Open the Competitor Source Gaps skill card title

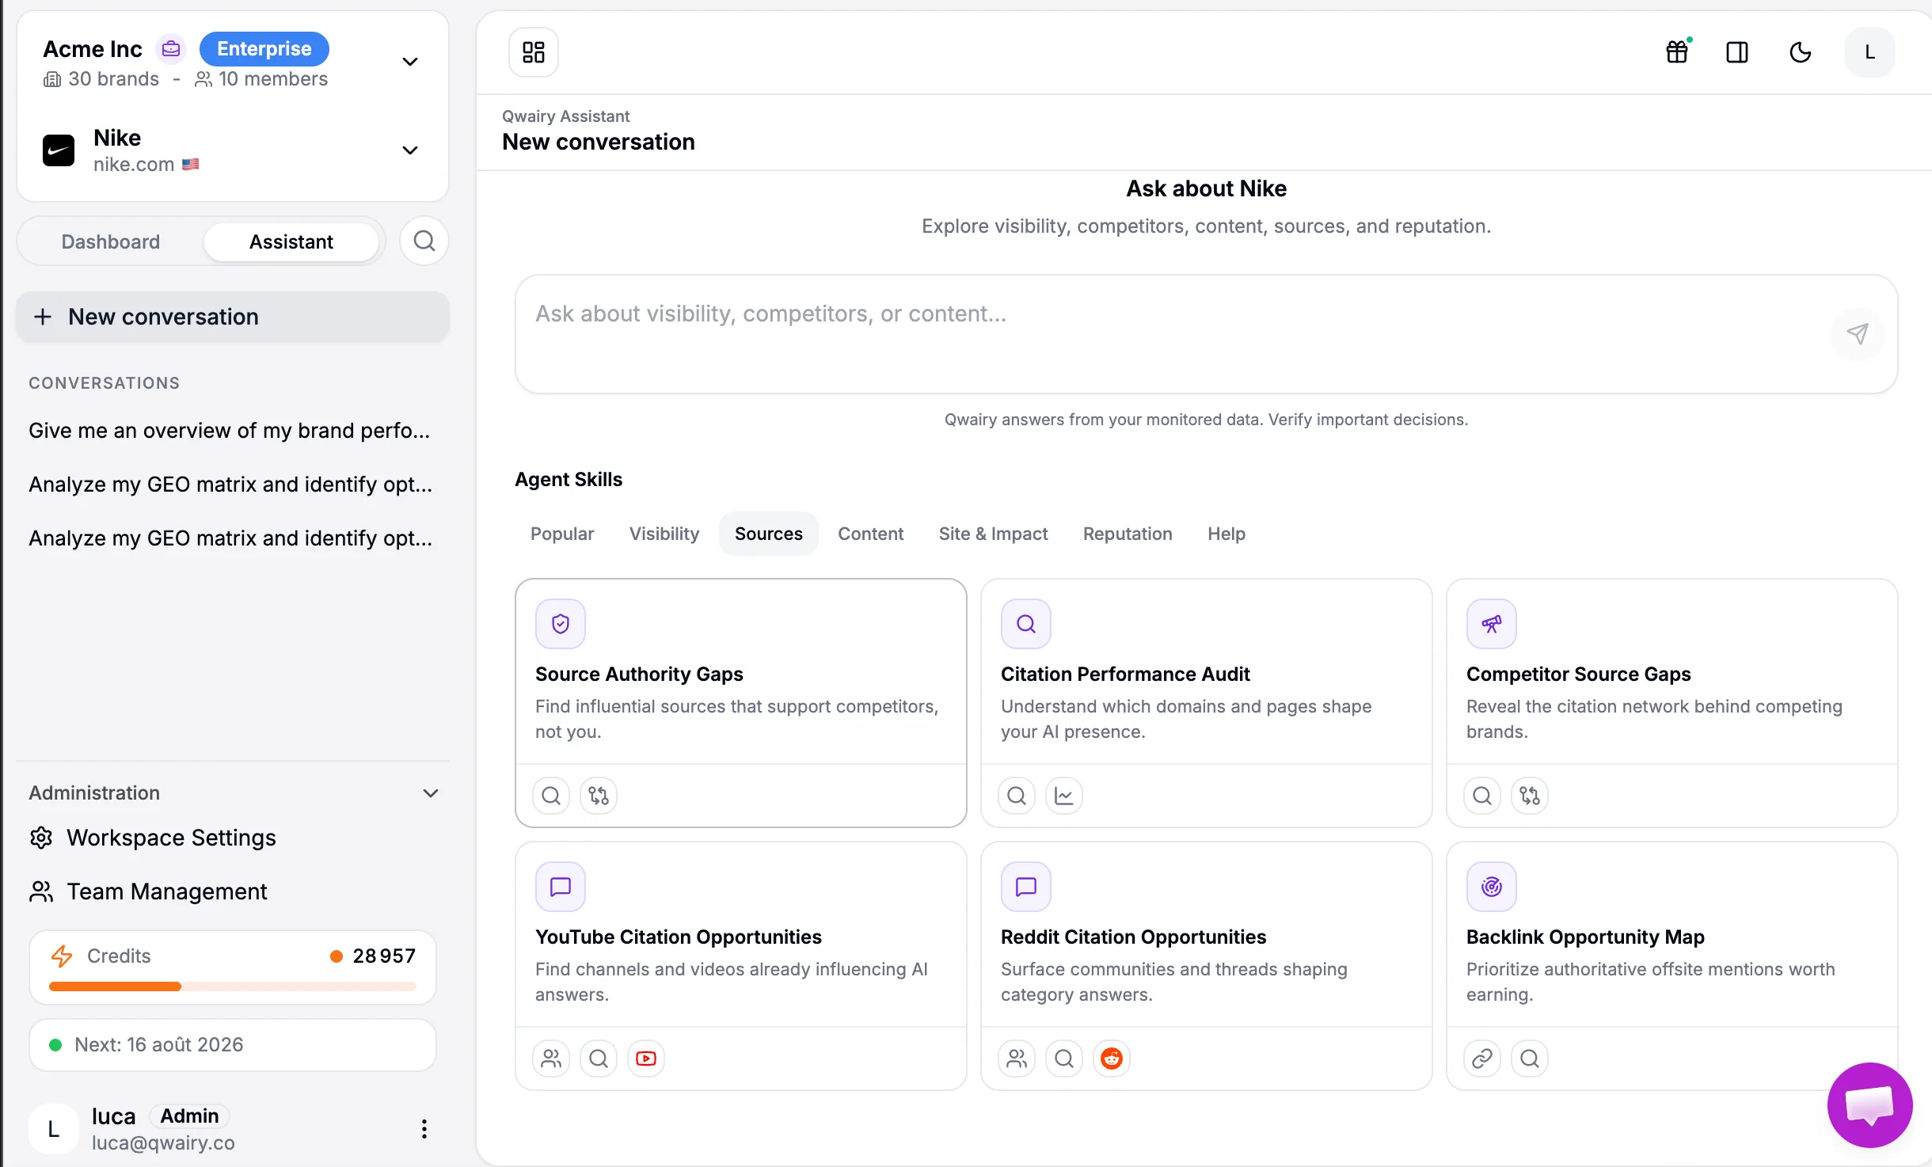click(1578, 674)
